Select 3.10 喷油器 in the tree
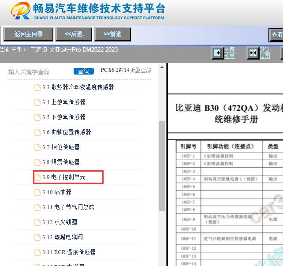Viewport: 283px width, 266px height. coord(57,192)
